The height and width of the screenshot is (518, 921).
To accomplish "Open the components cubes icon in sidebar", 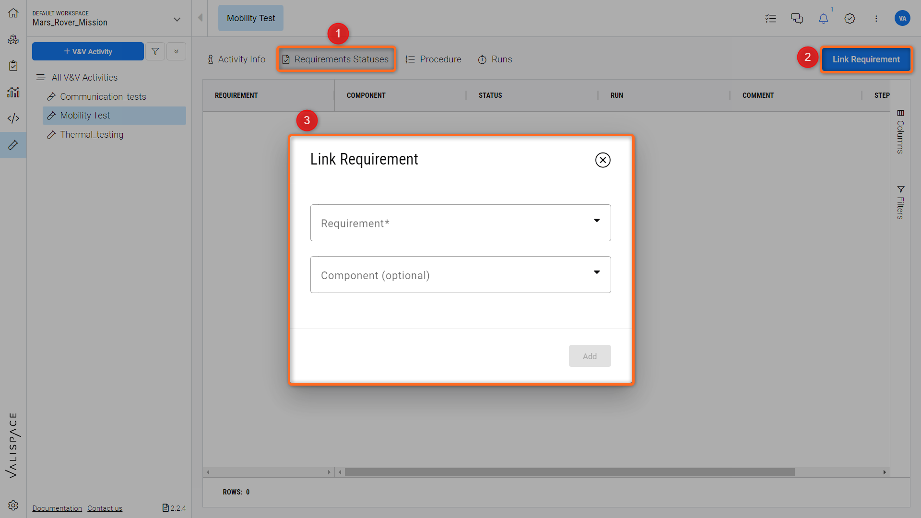I will 13,39.
